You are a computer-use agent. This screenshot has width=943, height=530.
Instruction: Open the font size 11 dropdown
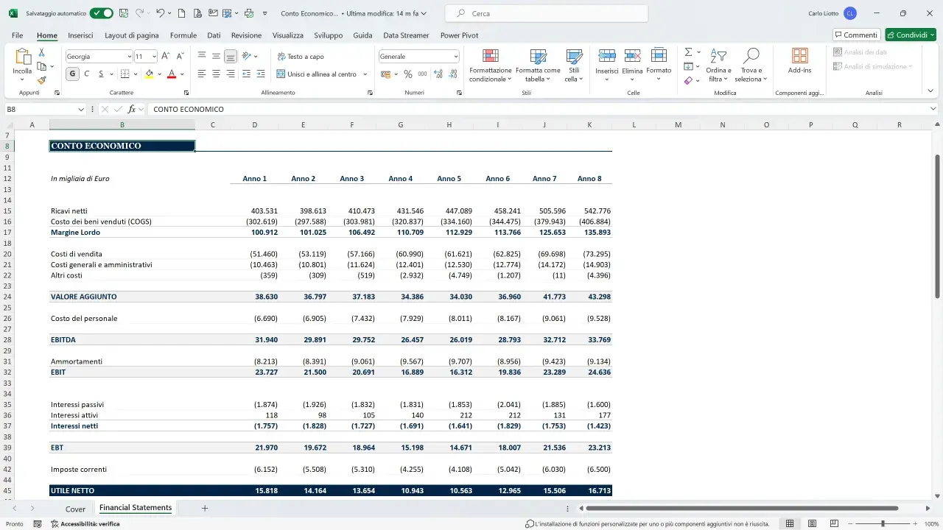[154, 56]
